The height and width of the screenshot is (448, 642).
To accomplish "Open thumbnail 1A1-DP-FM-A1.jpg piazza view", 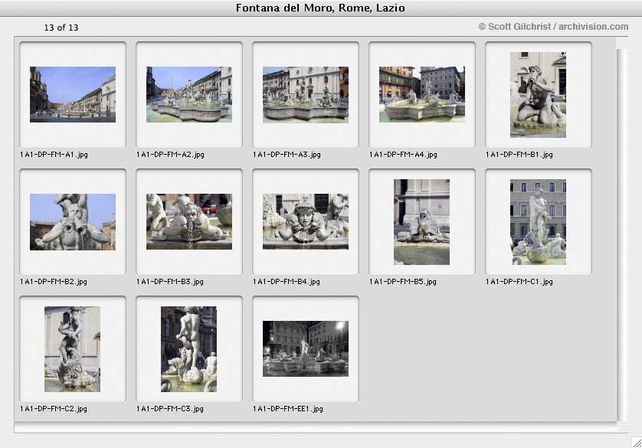I will [x=73, y=94].
